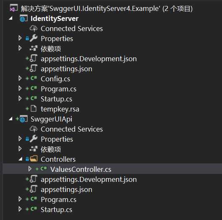The image size is (222, 220).
Task: Click the lock icon beside the Controllers folder
Action: (27, 159)
